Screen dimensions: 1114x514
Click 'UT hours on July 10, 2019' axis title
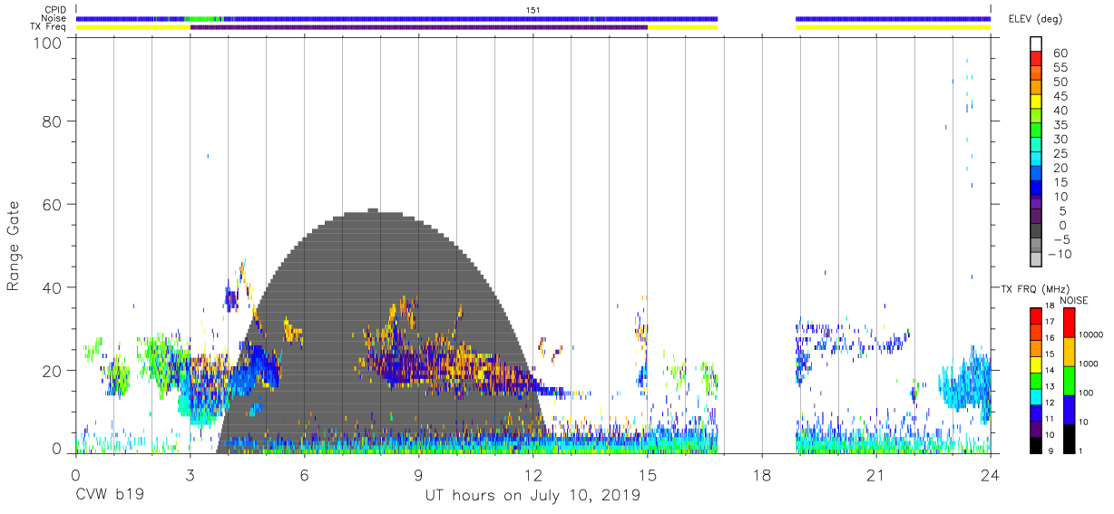click(533, 496)
